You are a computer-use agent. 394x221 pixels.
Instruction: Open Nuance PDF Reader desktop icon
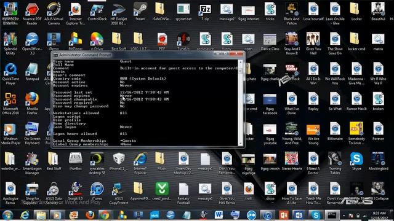tap(32, 14)
